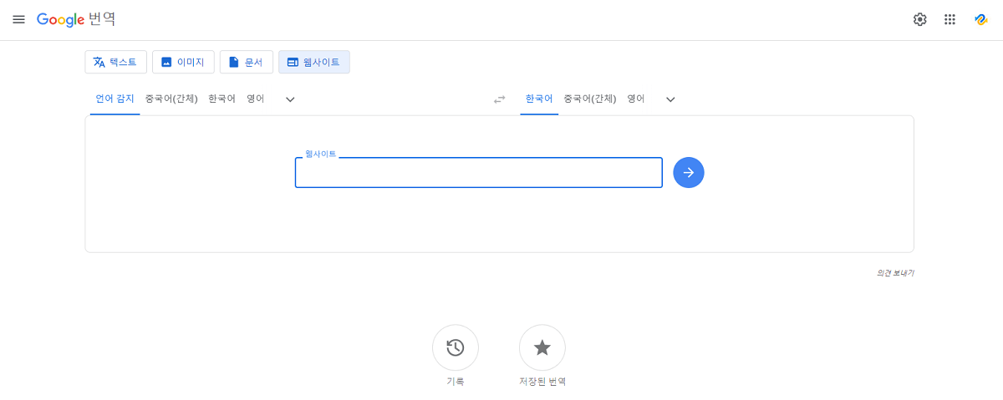This screenshot has height=400, width=1003.
Task: Select 영어 as the target language
Action: pos(636,99)
